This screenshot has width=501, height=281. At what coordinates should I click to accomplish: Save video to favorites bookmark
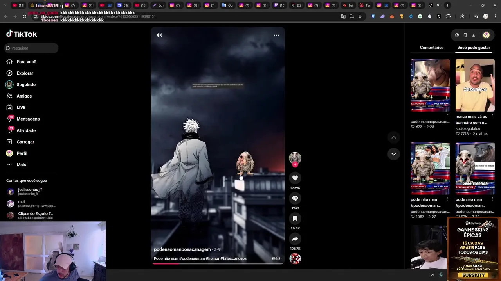click(x=295, y=219)
